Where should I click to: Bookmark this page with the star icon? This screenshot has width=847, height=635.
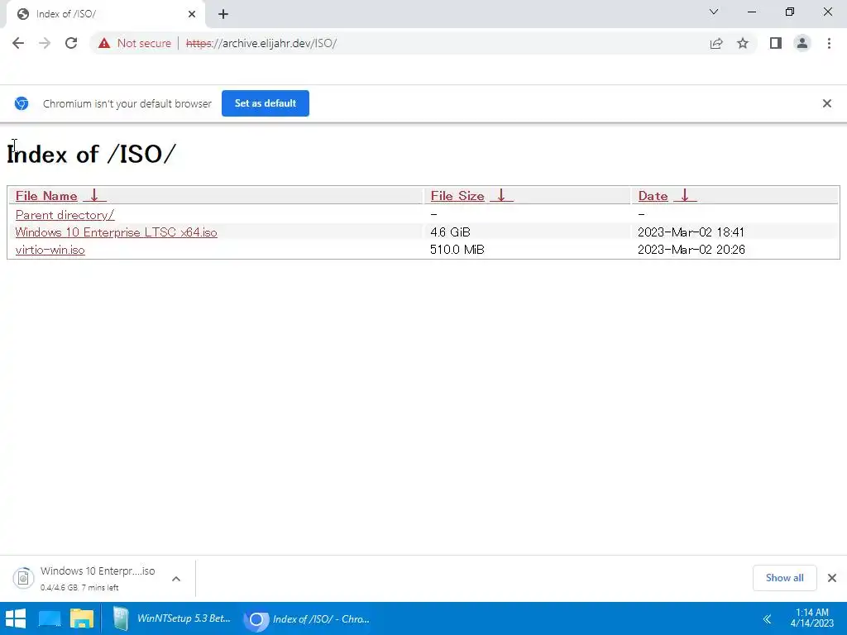tap(743, 43)
